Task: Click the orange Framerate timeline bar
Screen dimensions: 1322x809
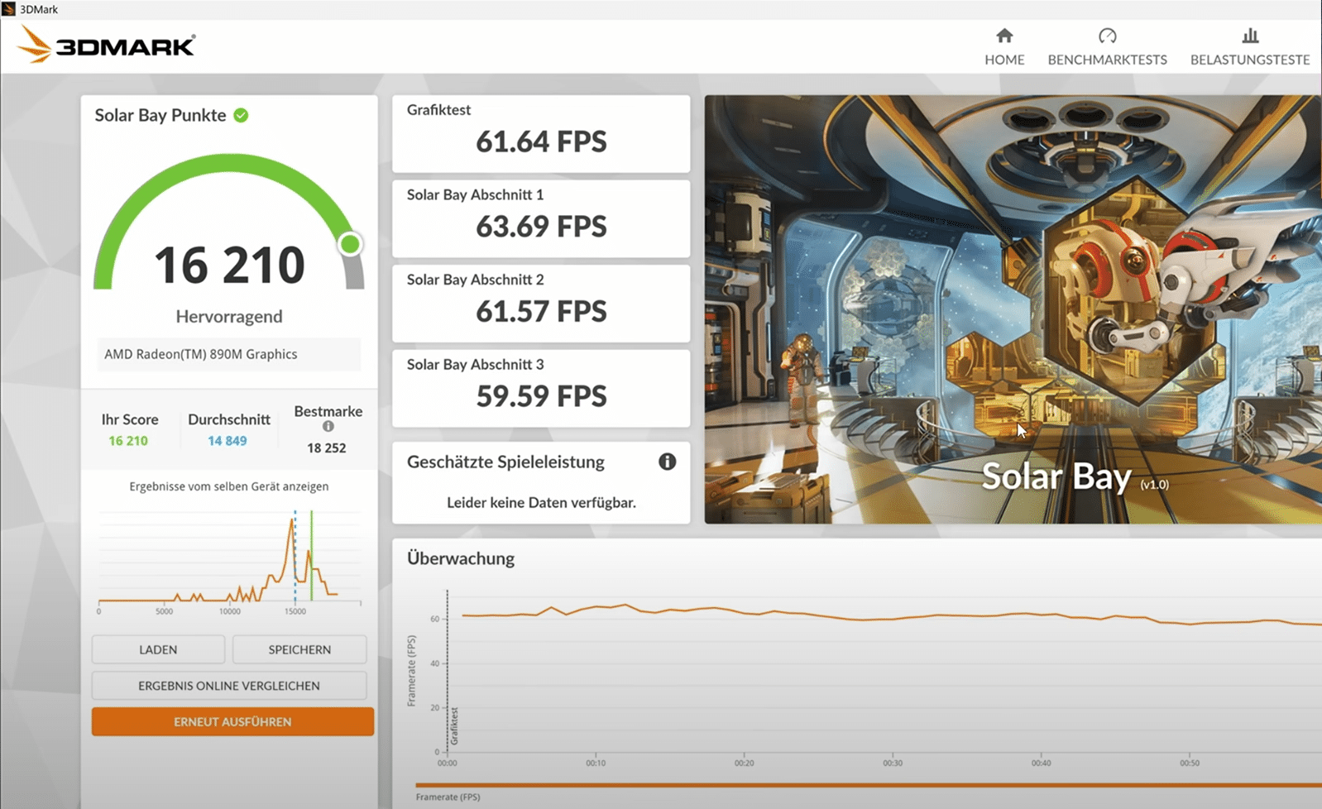Action: point(867,784)
